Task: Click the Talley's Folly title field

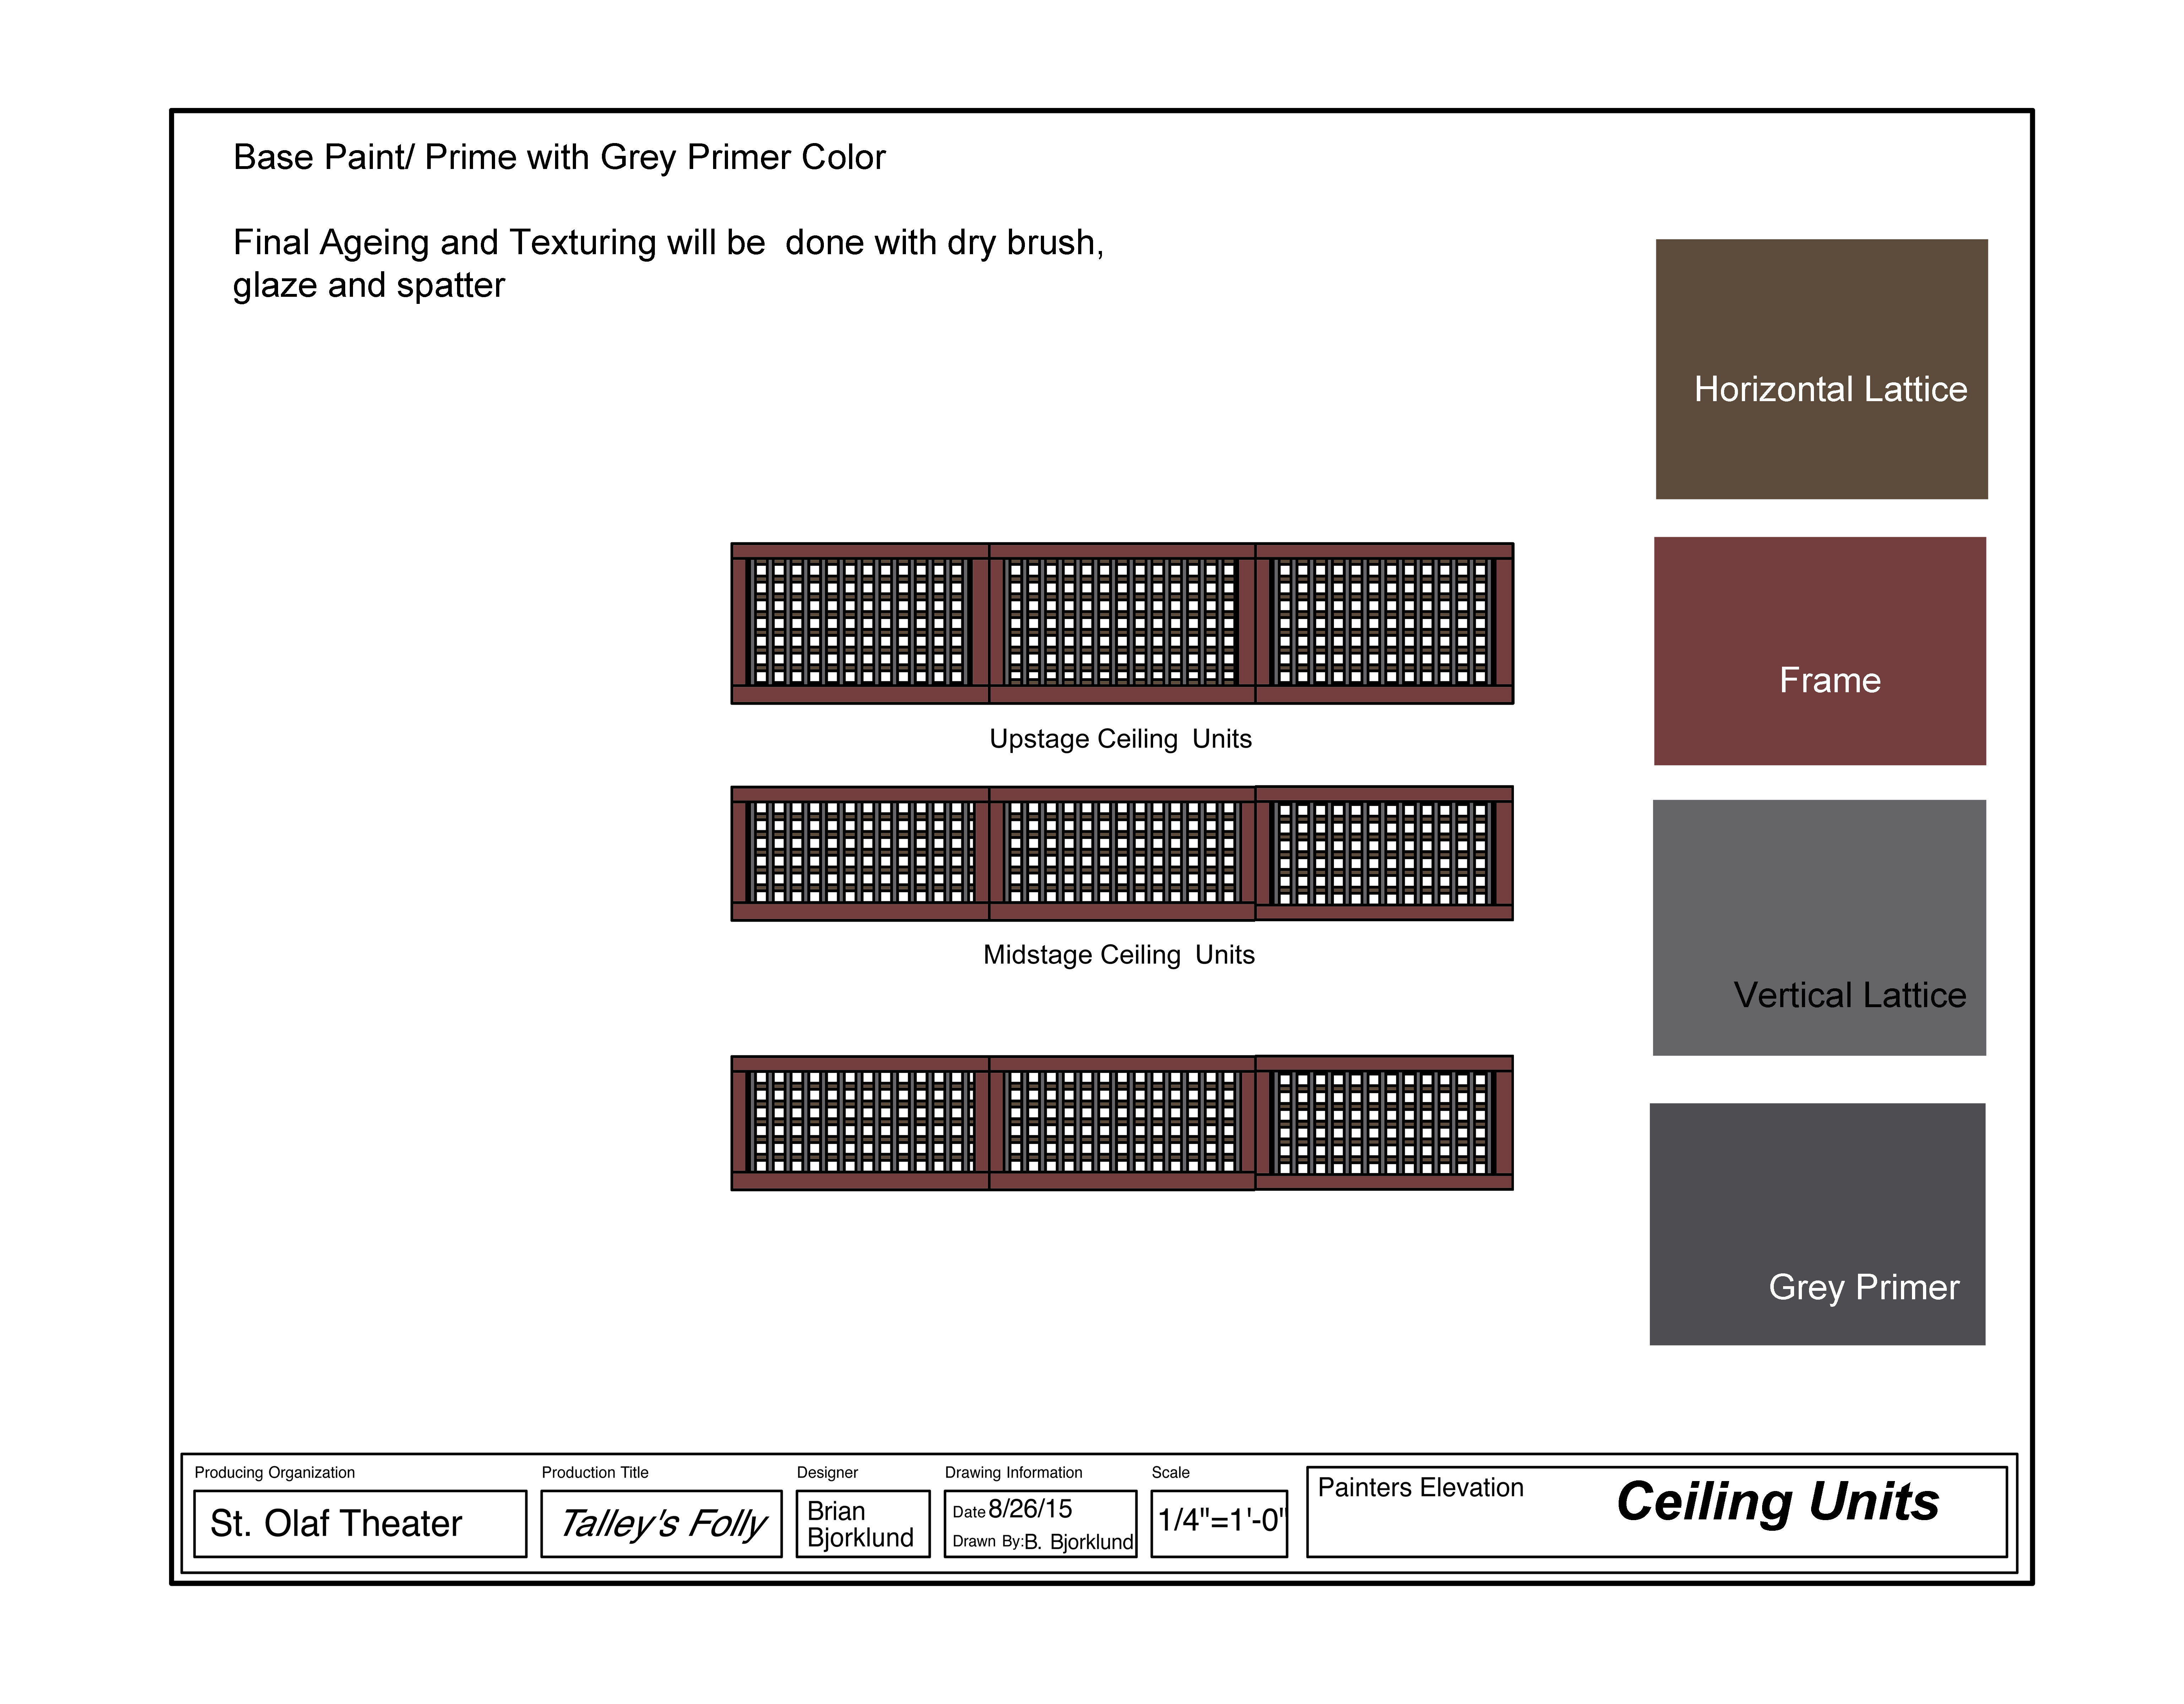Action: 661,1523
